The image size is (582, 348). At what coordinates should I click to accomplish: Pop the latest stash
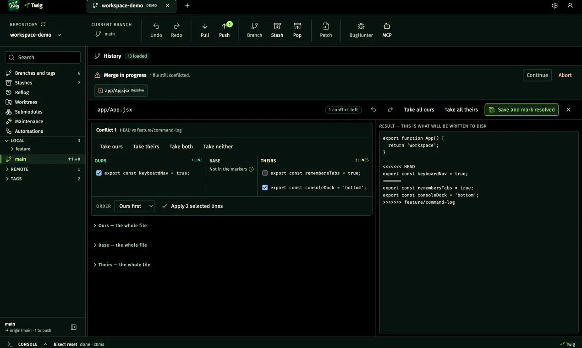297,30
